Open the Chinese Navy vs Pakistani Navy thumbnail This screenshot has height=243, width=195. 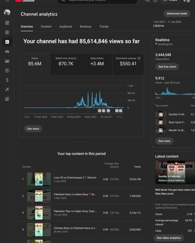[x=39, y=230]
